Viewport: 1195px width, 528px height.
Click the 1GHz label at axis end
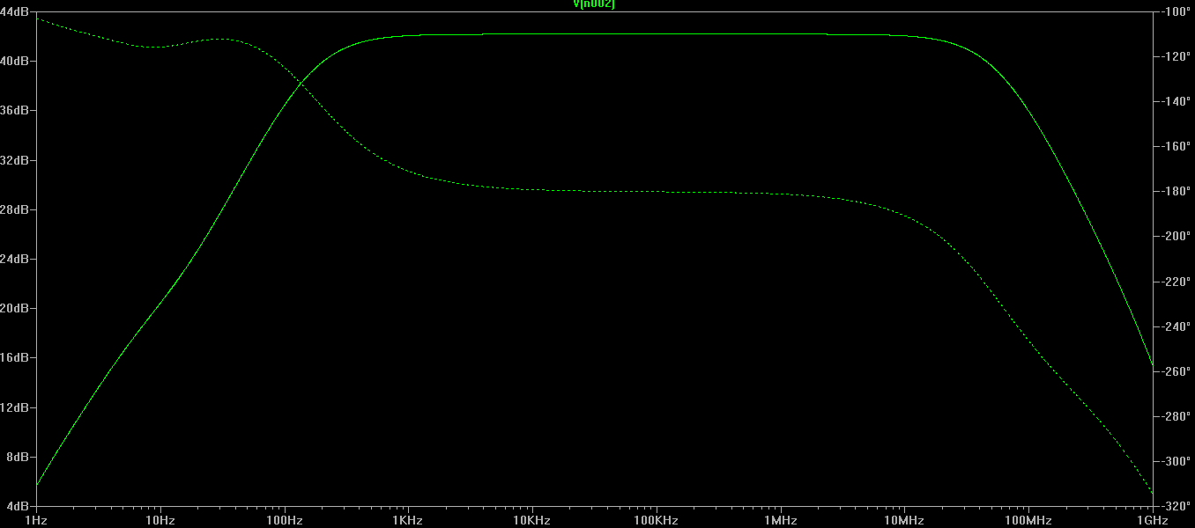click(1153, 521)
